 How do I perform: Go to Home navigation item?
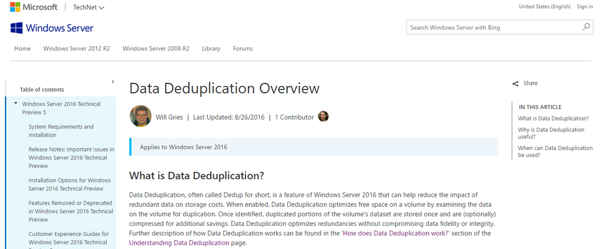point(22,49)
